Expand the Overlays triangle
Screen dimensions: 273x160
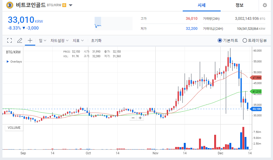[x=8, y=62]
